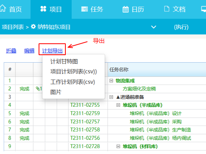Image resolution: width=206 pixels, height=154 pixels.
Task: Click the attachment paperclip icon in row 2
Action: (38, 89)
